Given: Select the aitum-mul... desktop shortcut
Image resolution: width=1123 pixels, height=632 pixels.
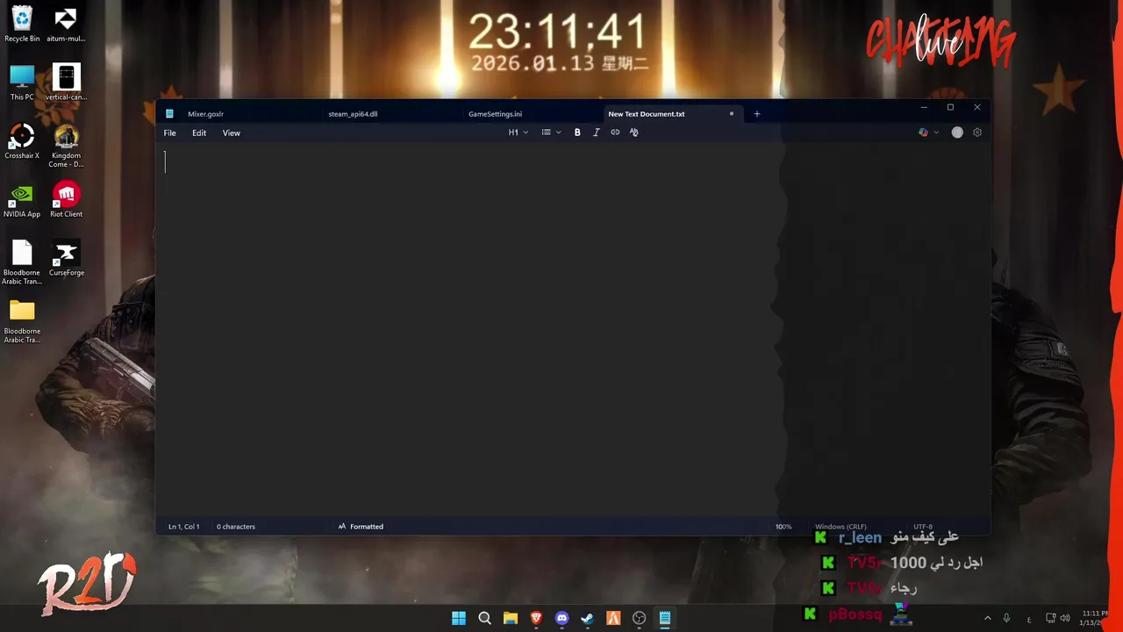Looking at the screenshot, I should click(x=66, y=25).
